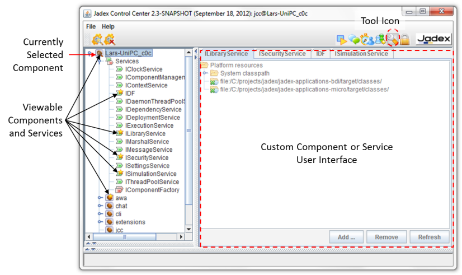Image resolution: width=462 pixels, height=275 pixels.
Task: Open the Security padlock tool icon
Action: (404, 39)
